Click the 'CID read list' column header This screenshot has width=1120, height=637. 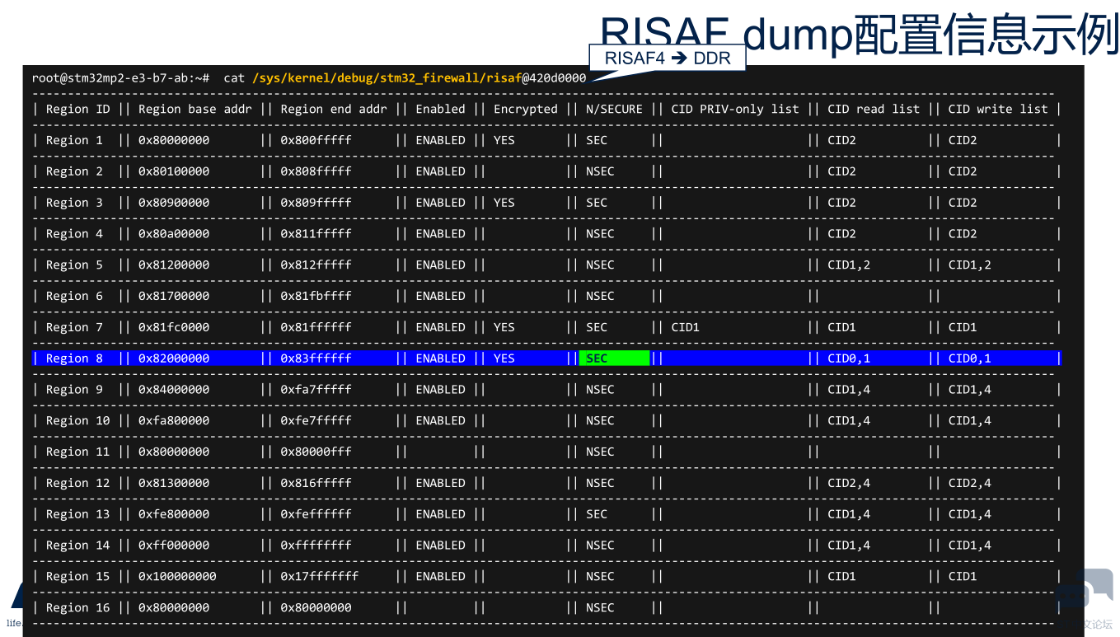click(874, 109)
